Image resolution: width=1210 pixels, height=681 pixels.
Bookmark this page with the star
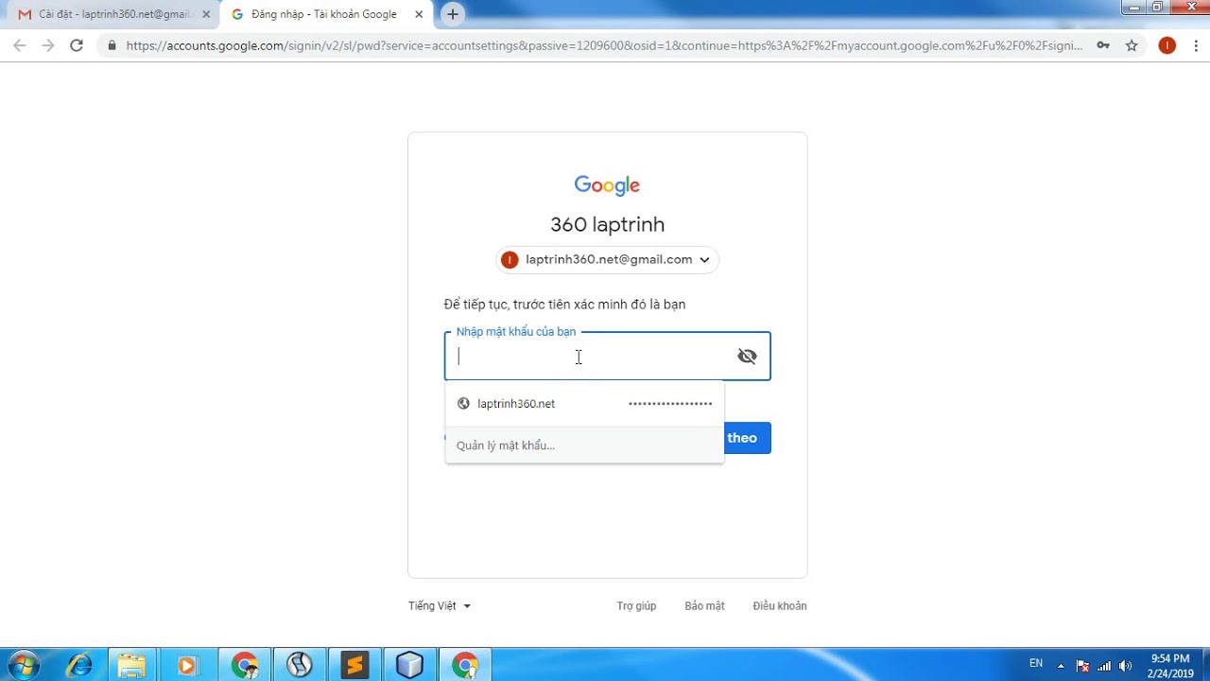coord(1132,45)
